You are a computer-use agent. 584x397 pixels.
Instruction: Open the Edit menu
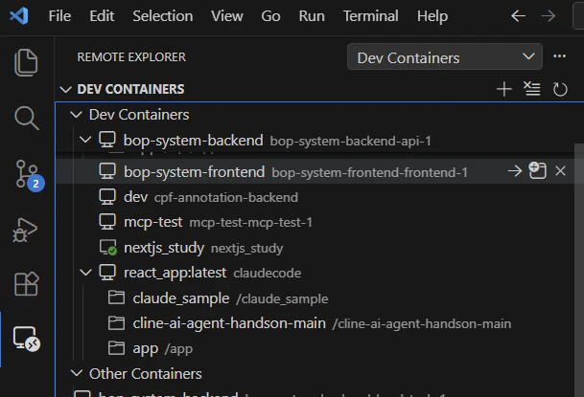(x=102, y=16)
